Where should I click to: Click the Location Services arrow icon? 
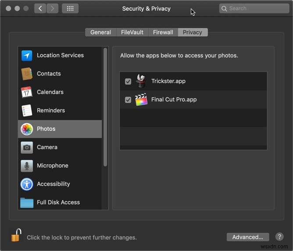(27, 56)
